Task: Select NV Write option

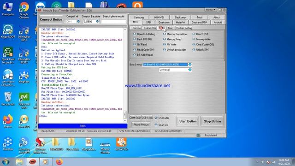Action: (x=170, y=44)
